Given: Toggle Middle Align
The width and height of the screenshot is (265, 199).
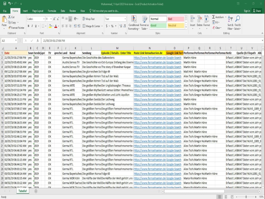Looking at the screenshot, I should tap(67, 19).
